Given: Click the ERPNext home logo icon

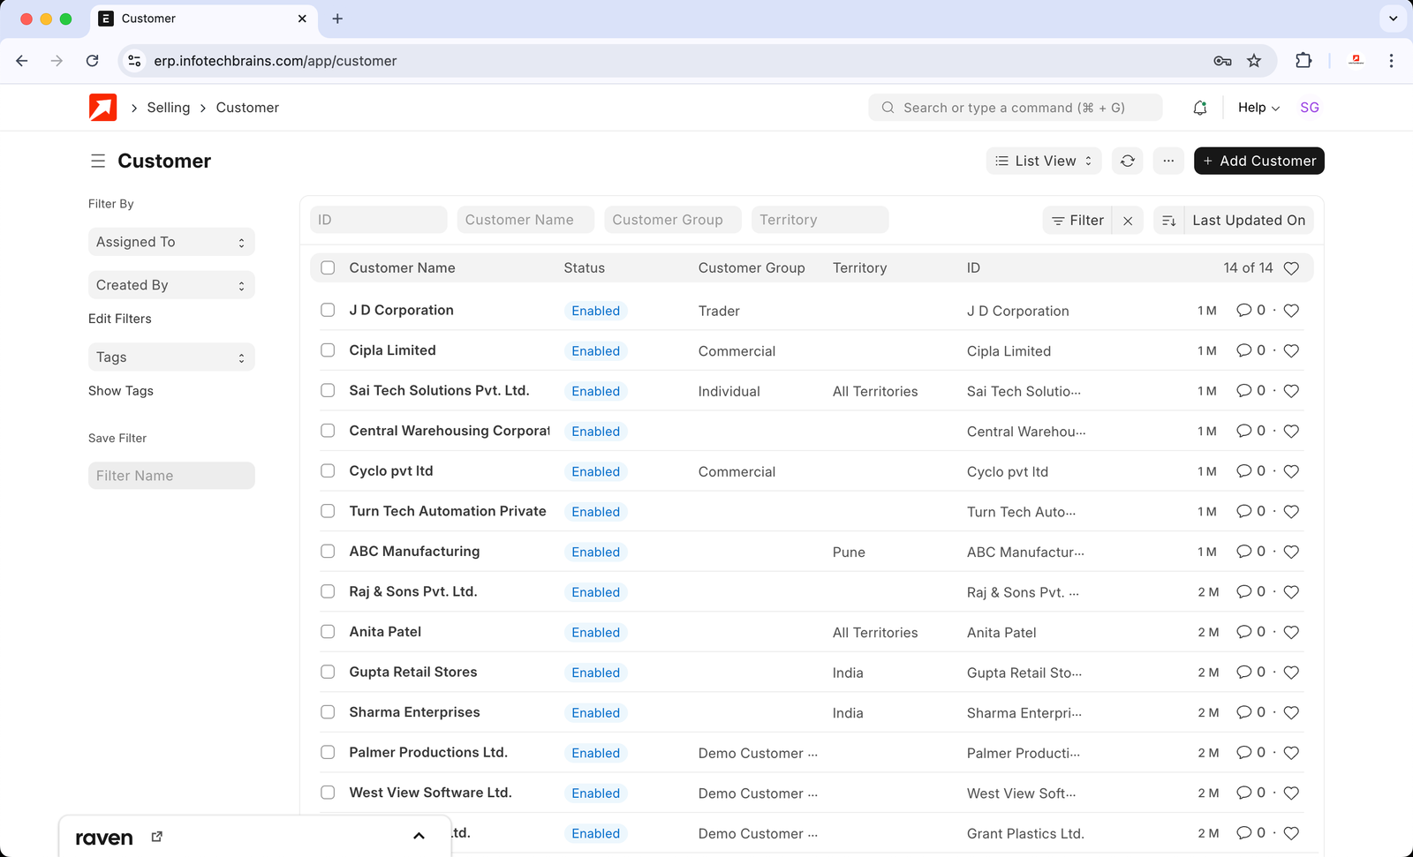Looking at the screenshot, I should pos(102,108).
